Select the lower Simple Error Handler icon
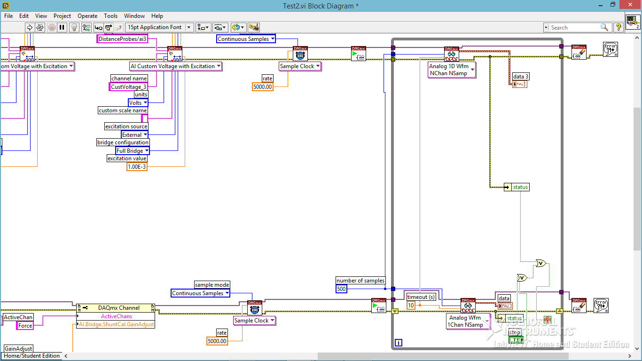Viewport: 642px width, 361px height. point(601,306)
